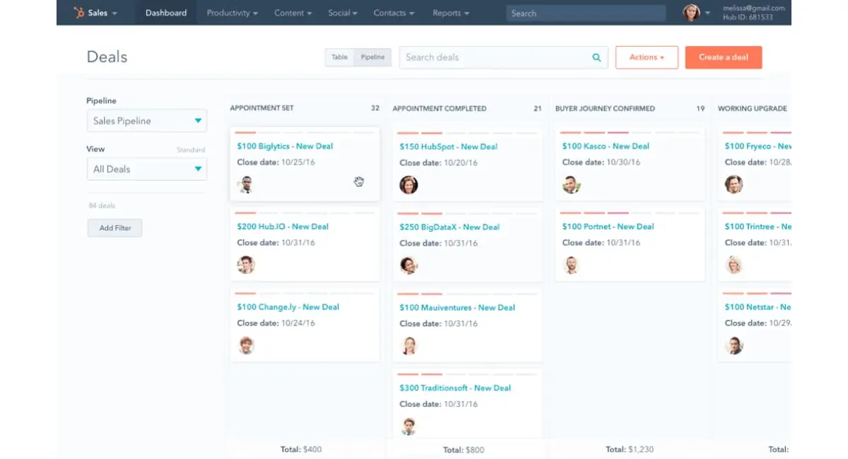Open the All Deals view dropdown
This screenshot has height=459, width=848.
146,169
